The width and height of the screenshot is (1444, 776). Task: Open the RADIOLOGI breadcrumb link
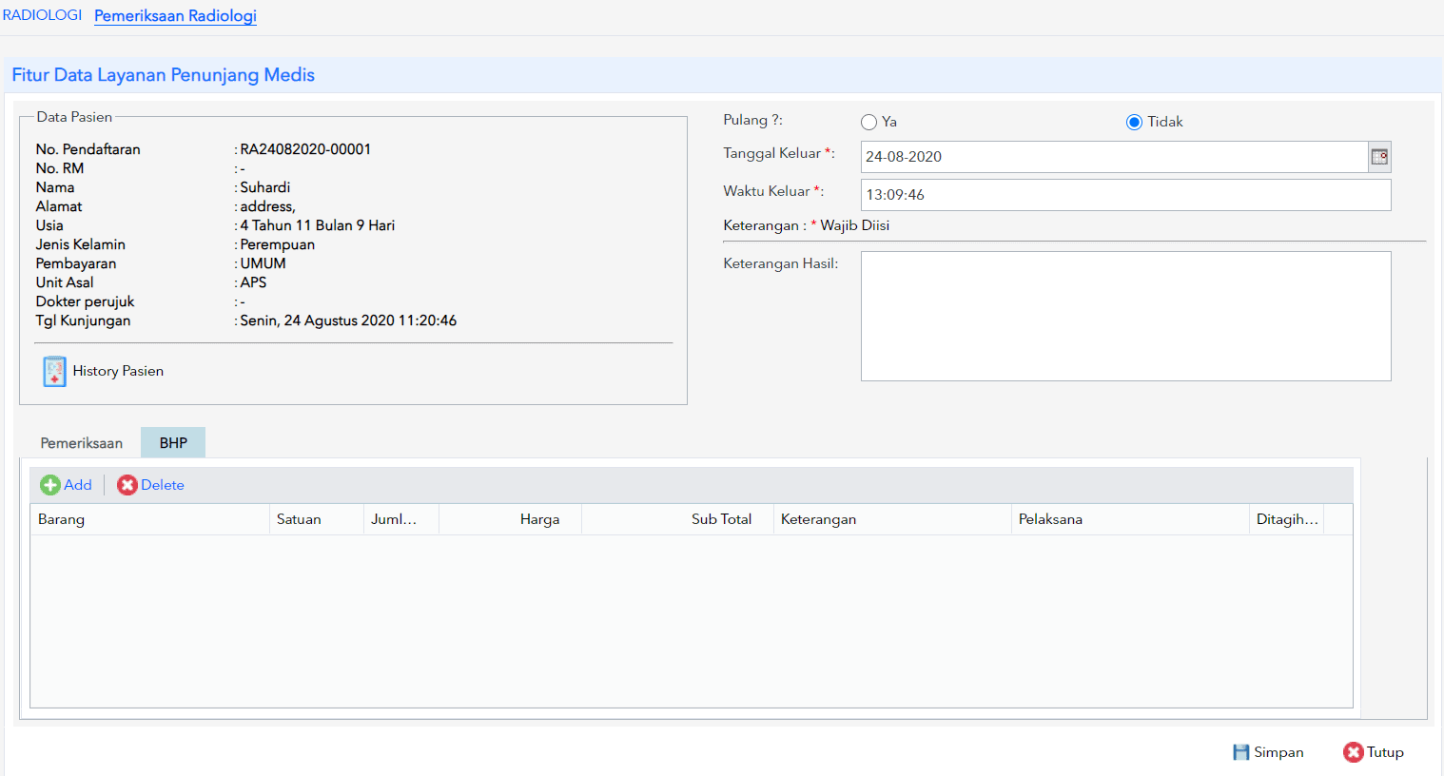(x=42, y=15)
